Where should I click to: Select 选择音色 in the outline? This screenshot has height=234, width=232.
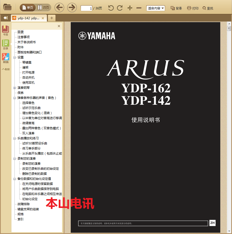(x=28, y=103)
